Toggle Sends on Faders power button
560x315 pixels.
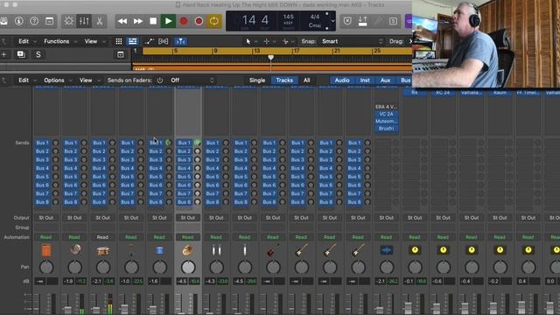pyautogui.click(x=160, y=80)
